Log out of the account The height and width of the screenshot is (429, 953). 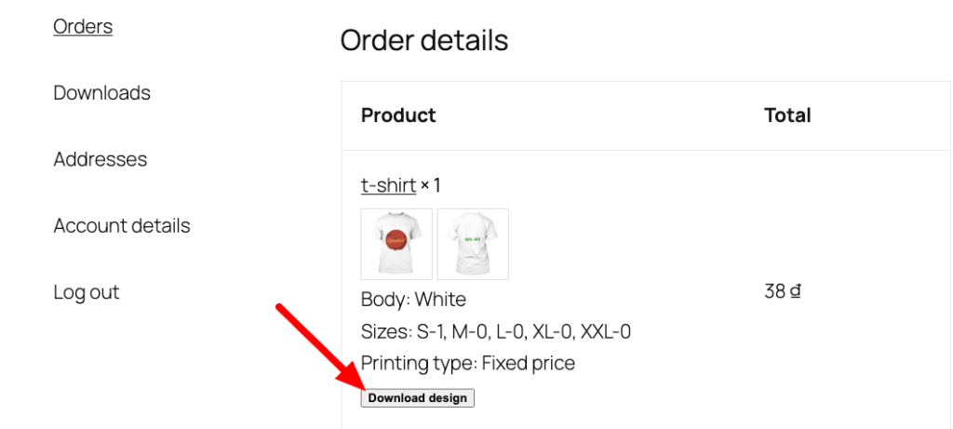pos(86,292)
